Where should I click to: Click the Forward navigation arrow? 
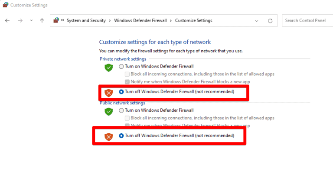(x=20, y=20)
